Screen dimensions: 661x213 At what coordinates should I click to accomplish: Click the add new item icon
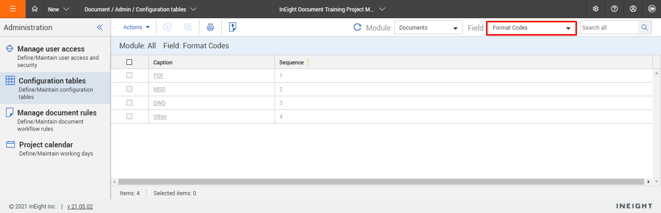click(167, 27)
